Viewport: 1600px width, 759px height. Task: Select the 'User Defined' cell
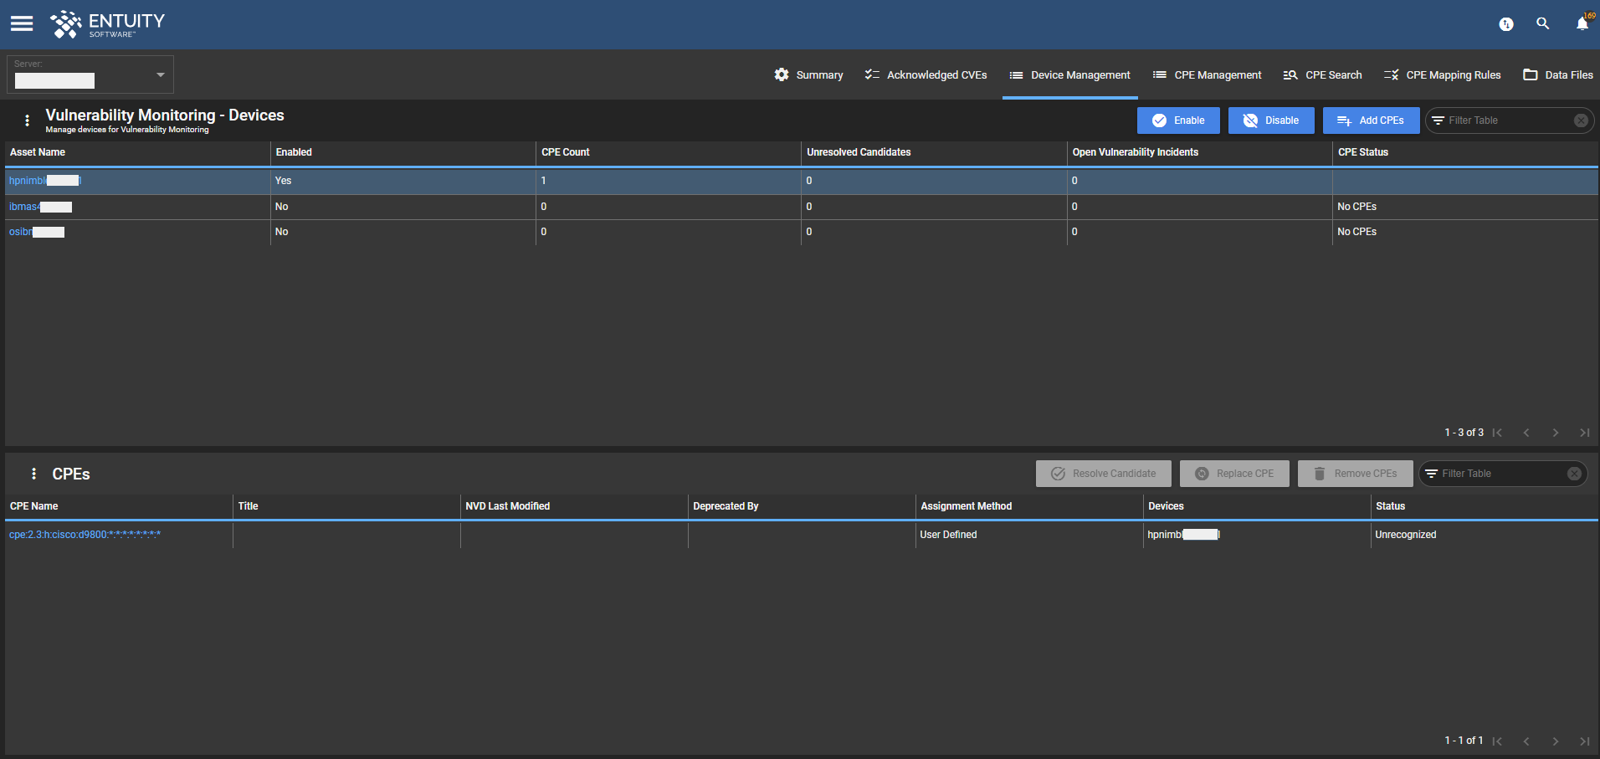[948, 535]
